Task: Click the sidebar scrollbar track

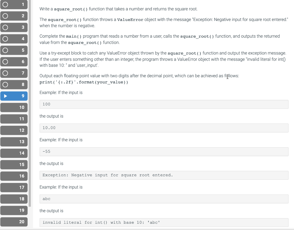Action: pyautogui.click(x=30, y=115)
